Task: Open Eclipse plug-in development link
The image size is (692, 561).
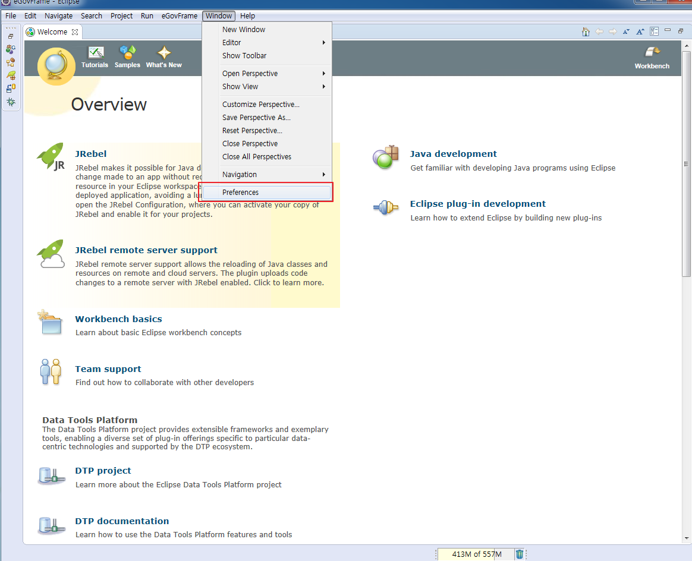Action: point(478,204)
